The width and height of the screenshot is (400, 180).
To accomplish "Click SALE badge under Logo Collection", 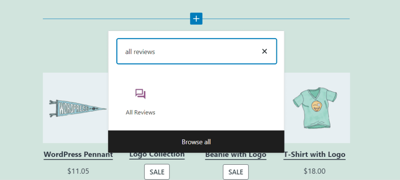I will point(157,172).
